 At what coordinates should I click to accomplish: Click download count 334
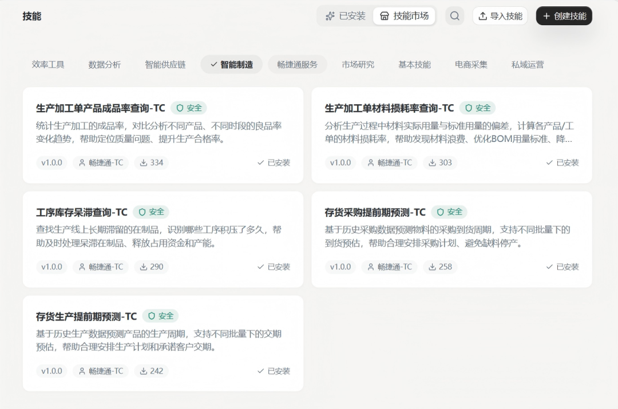tap(151, 162)
